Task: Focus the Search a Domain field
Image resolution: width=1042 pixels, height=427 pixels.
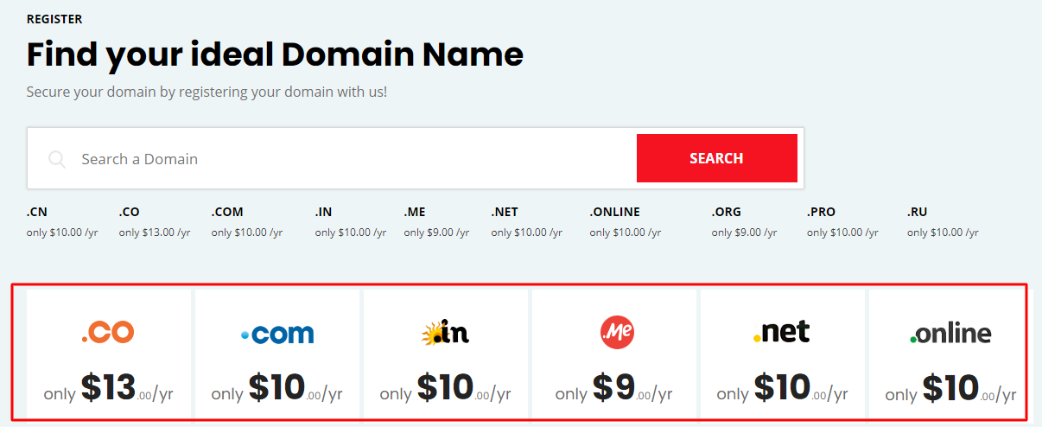Action: [x=346, y=159]
